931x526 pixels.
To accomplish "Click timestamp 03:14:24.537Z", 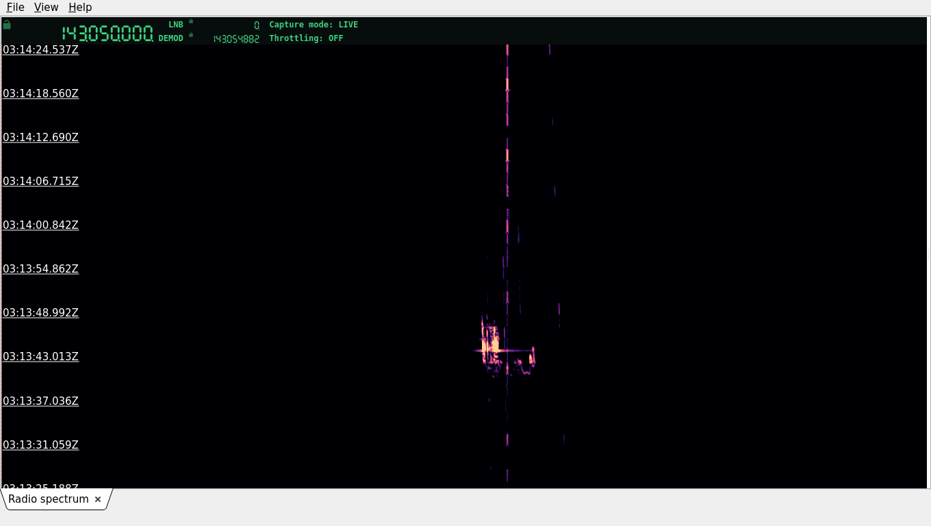I will (x=41, y=49).
